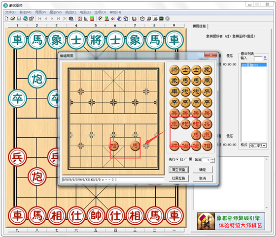
Task: Increase the 回合 round number
Action: pos(213,159)
